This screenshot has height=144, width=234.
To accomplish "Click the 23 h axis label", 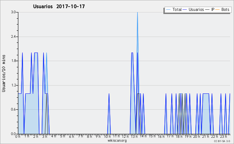I will click(x=223, y=137).
